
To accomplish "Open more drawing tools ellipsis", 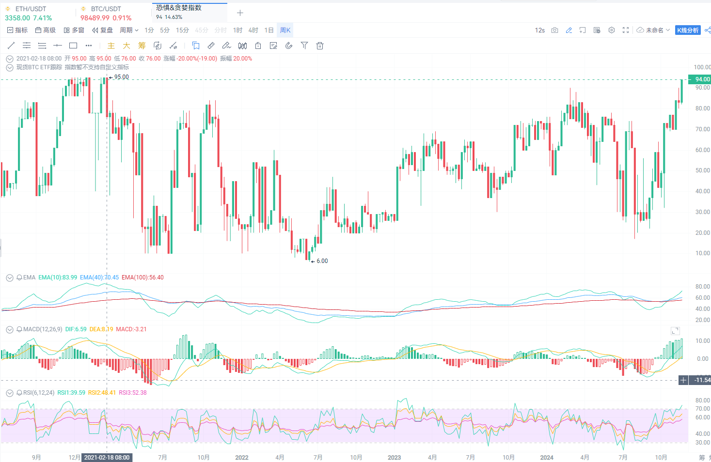I will coord(88,46).
